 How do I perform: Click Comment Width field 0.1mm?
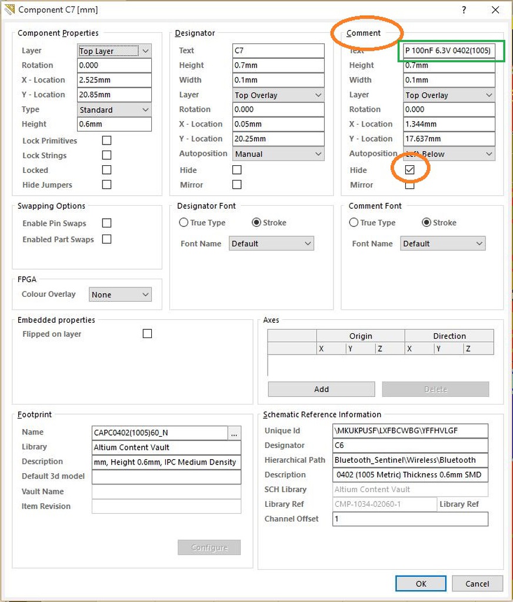point(449,80)
